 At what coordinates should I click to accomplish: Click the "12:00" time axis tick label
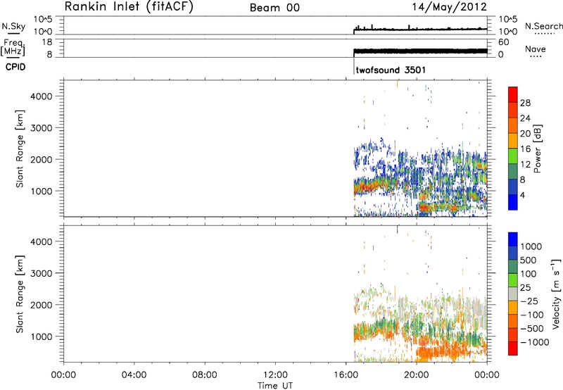(275, 375)
